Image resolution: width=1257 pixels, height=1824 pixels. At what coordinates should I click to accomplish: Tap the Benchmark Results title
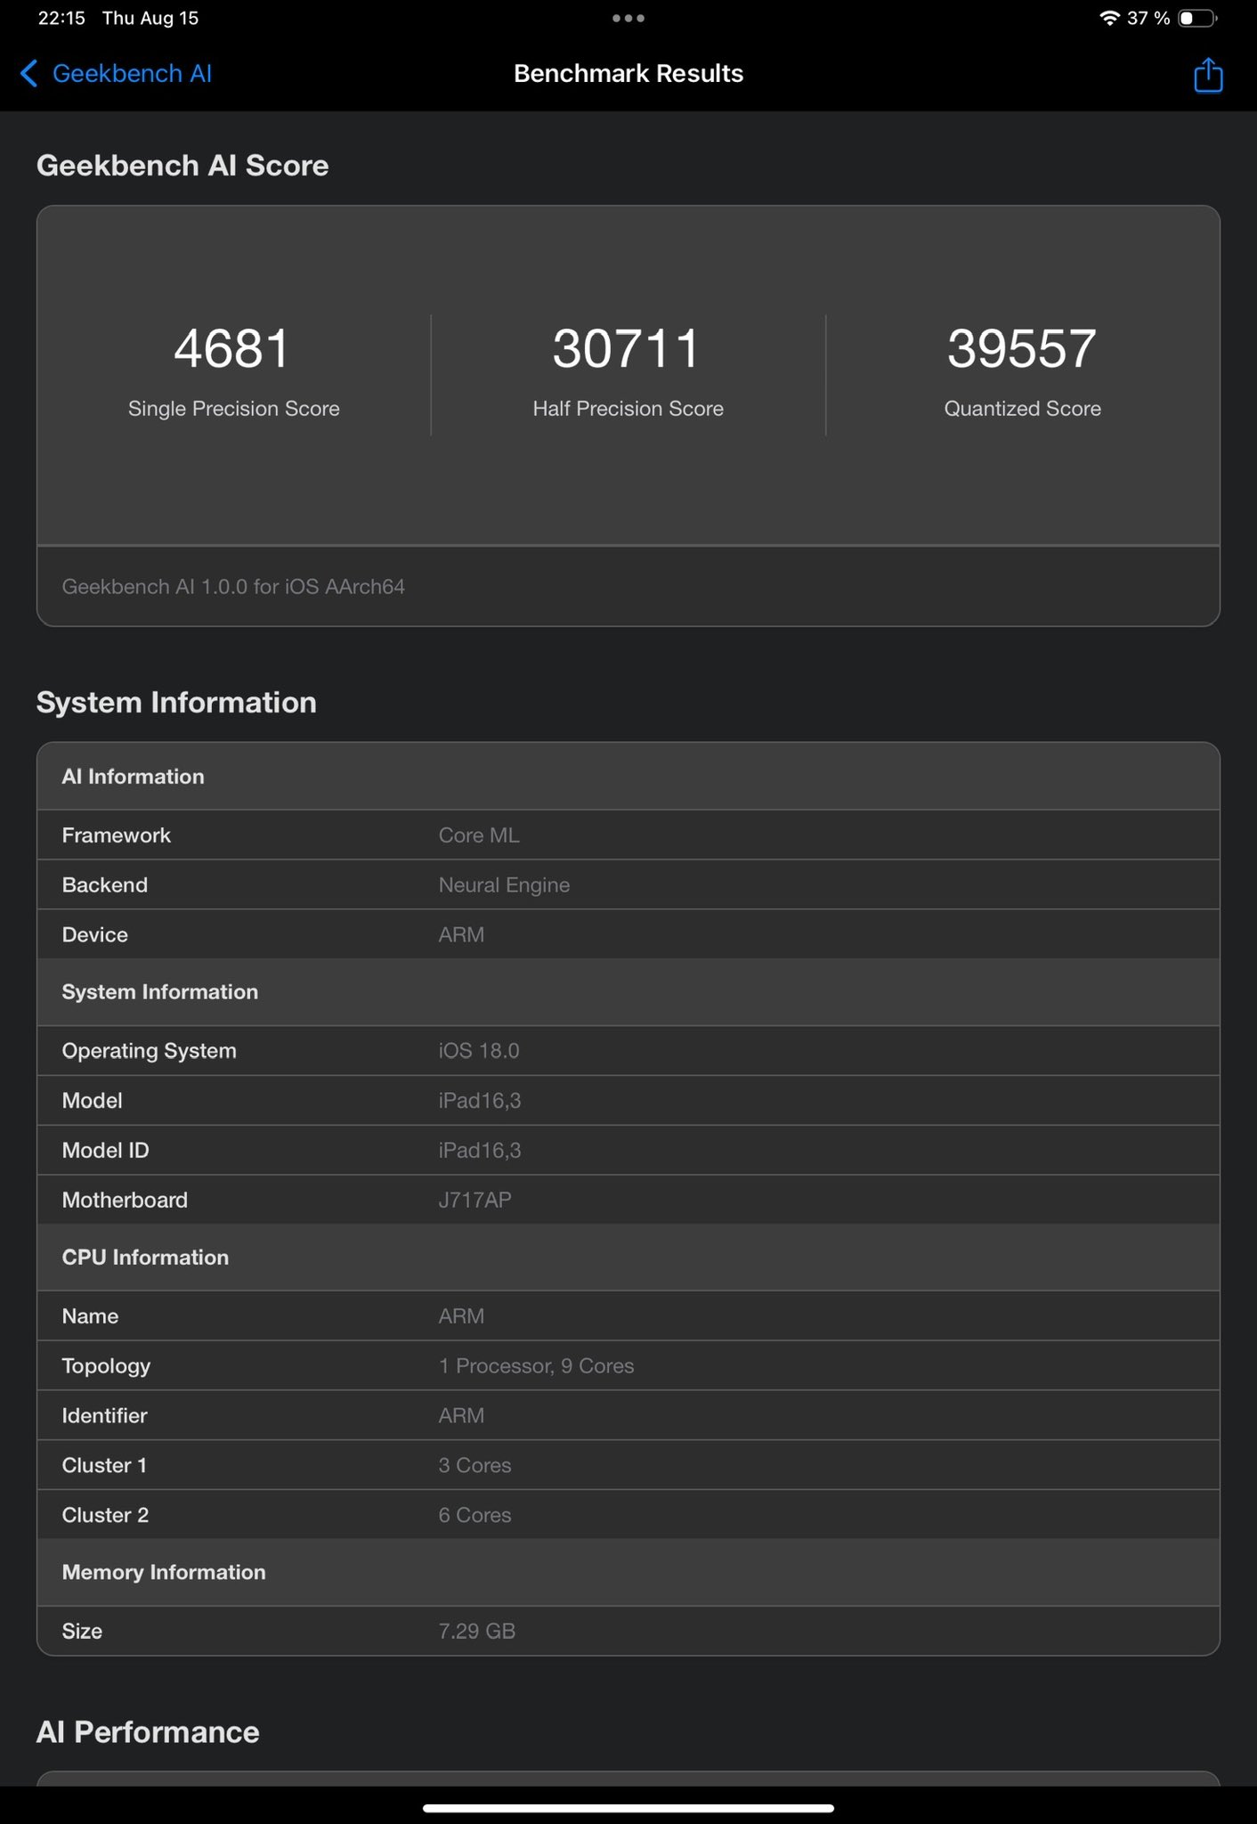click(628, 74)
